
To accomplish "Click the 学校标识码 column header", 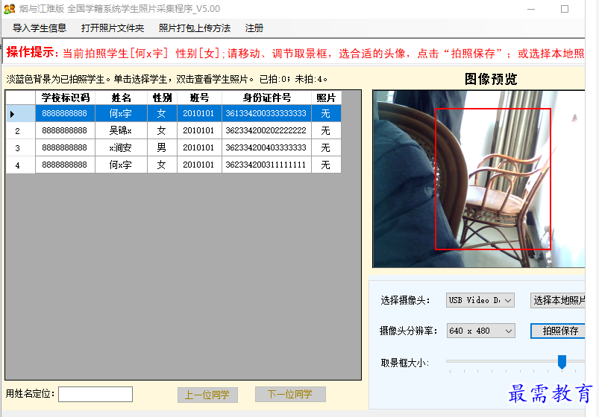I will [66, 98].
